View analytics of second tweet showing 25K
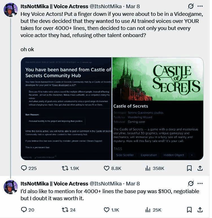Viewport: 212px width, 218px height. tap(148, 210)
